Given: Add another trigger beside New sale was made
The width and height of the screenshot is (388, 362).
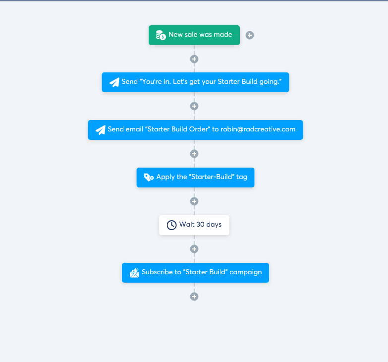Looking at the screenshot, I should pyautogui.click(x=249, y=35).
